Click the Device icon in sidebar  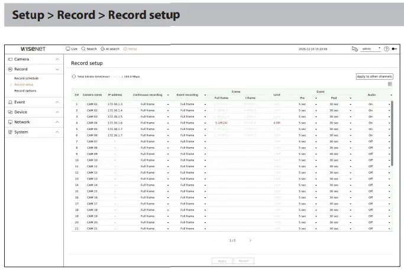click(10, 112)
